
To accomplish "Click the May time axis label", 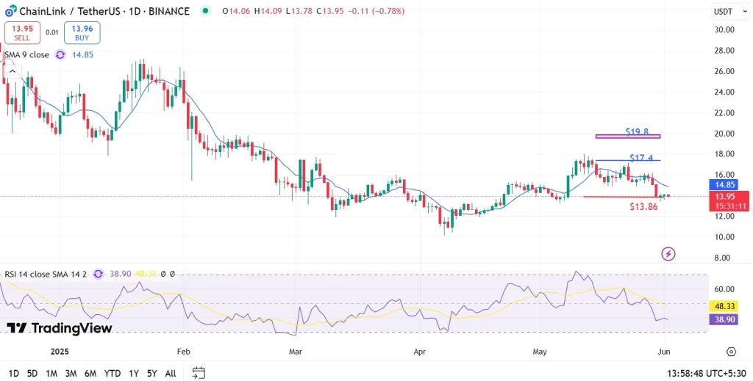I will point(540,352).
